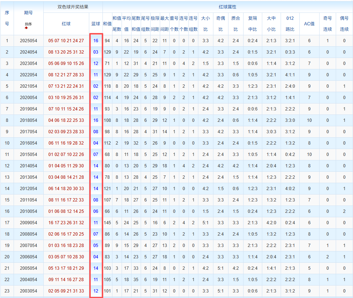This screenshot has height=298, width=353.
Task: Click blue ball 16 of issue 2025054
Action: click(x=96, y=41)
